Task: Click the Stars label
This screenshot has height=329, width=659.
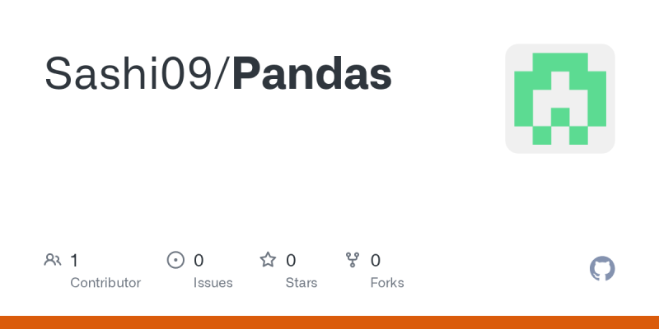Action: (x=301, y=283)
